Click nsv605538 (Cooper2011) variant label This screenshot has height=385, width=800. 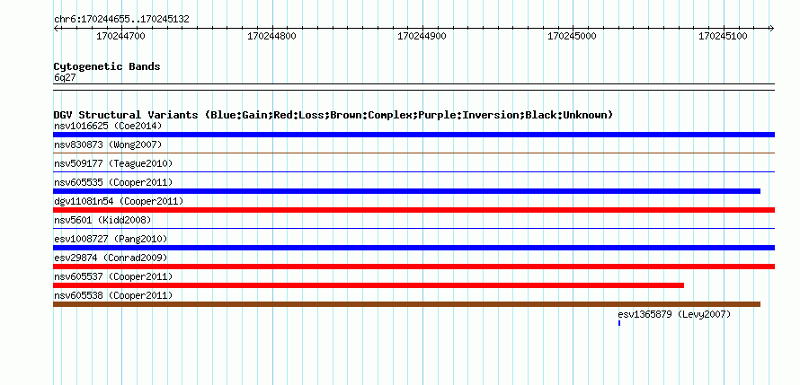(x=113, y=295)
